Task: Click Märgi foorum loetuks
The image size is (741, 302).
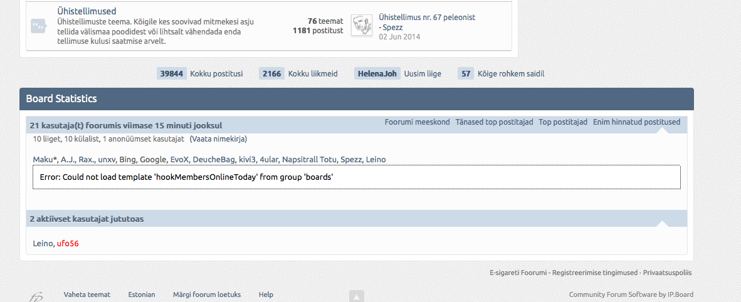Action: pos(207,294)
